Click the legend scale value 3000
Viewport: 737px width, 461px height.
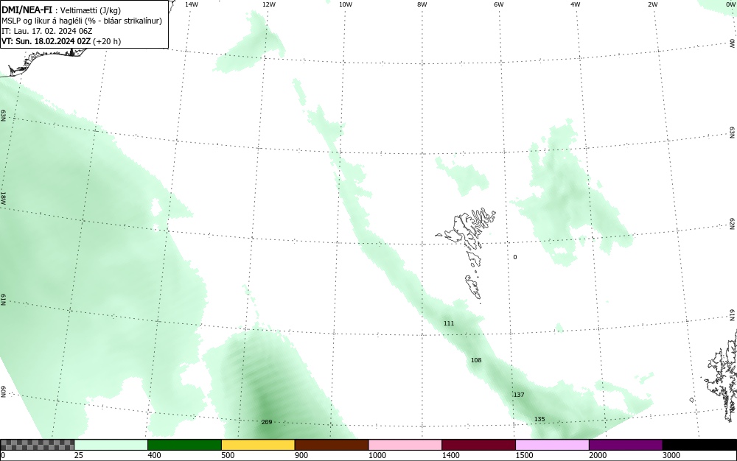coord(671,455)
